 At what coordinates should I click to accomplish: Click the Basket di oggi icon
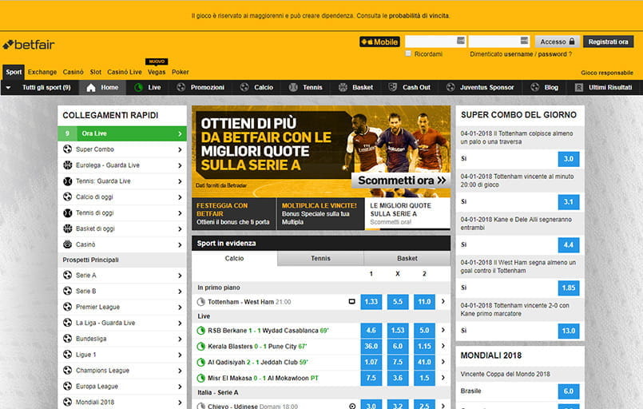click(68, 228)
